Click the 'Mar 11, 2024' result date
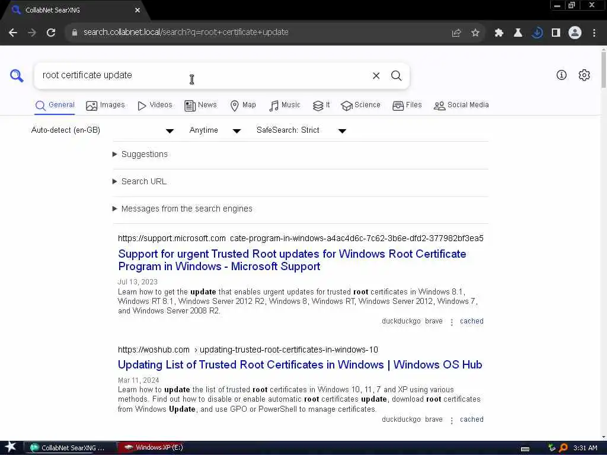 (138, 380)
